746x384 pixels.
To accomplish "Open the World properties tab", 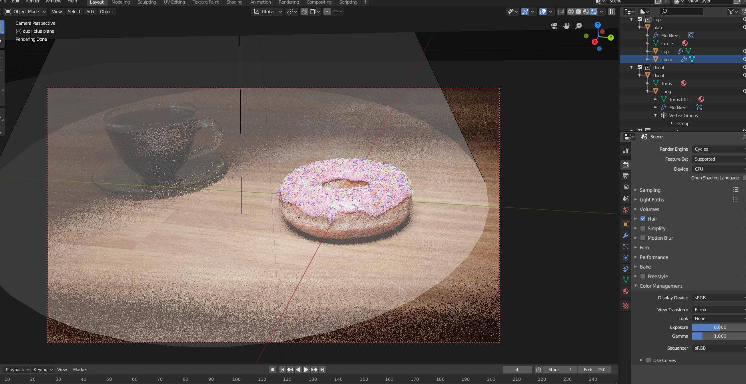I will click(626, 209).
